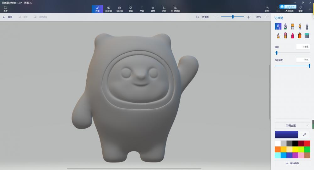Click the canvas vertical scrollbar
314x170 pixels.
270,92
